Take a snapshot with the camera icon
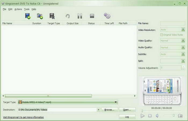Viewport: 188px width, 121px height. tap(180, 116)
